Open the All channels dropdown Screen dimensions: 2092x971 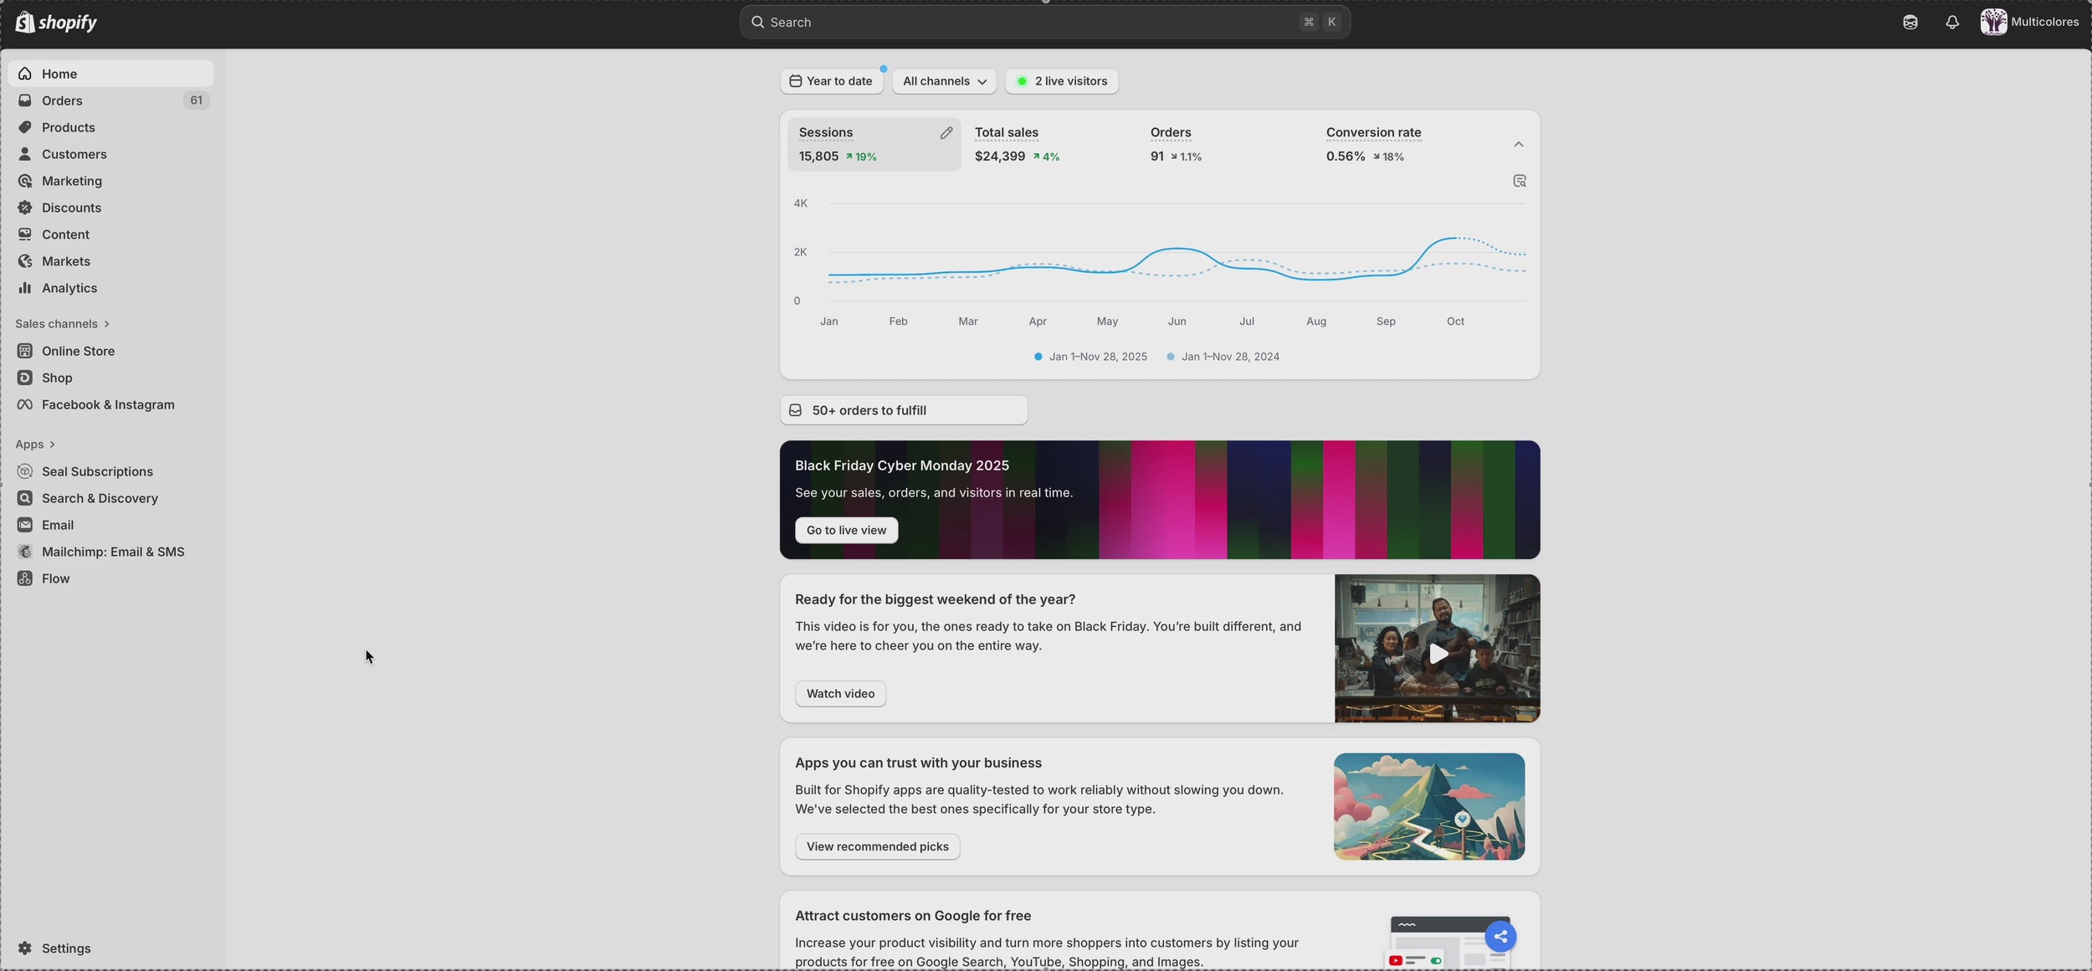944,81
